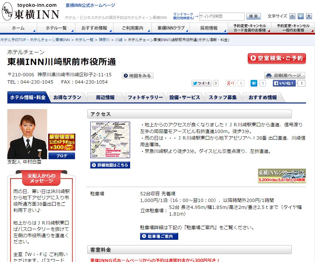Switch to the 設備・サービス tab
The height and width of the screenshot is (262, 315).
185,98
